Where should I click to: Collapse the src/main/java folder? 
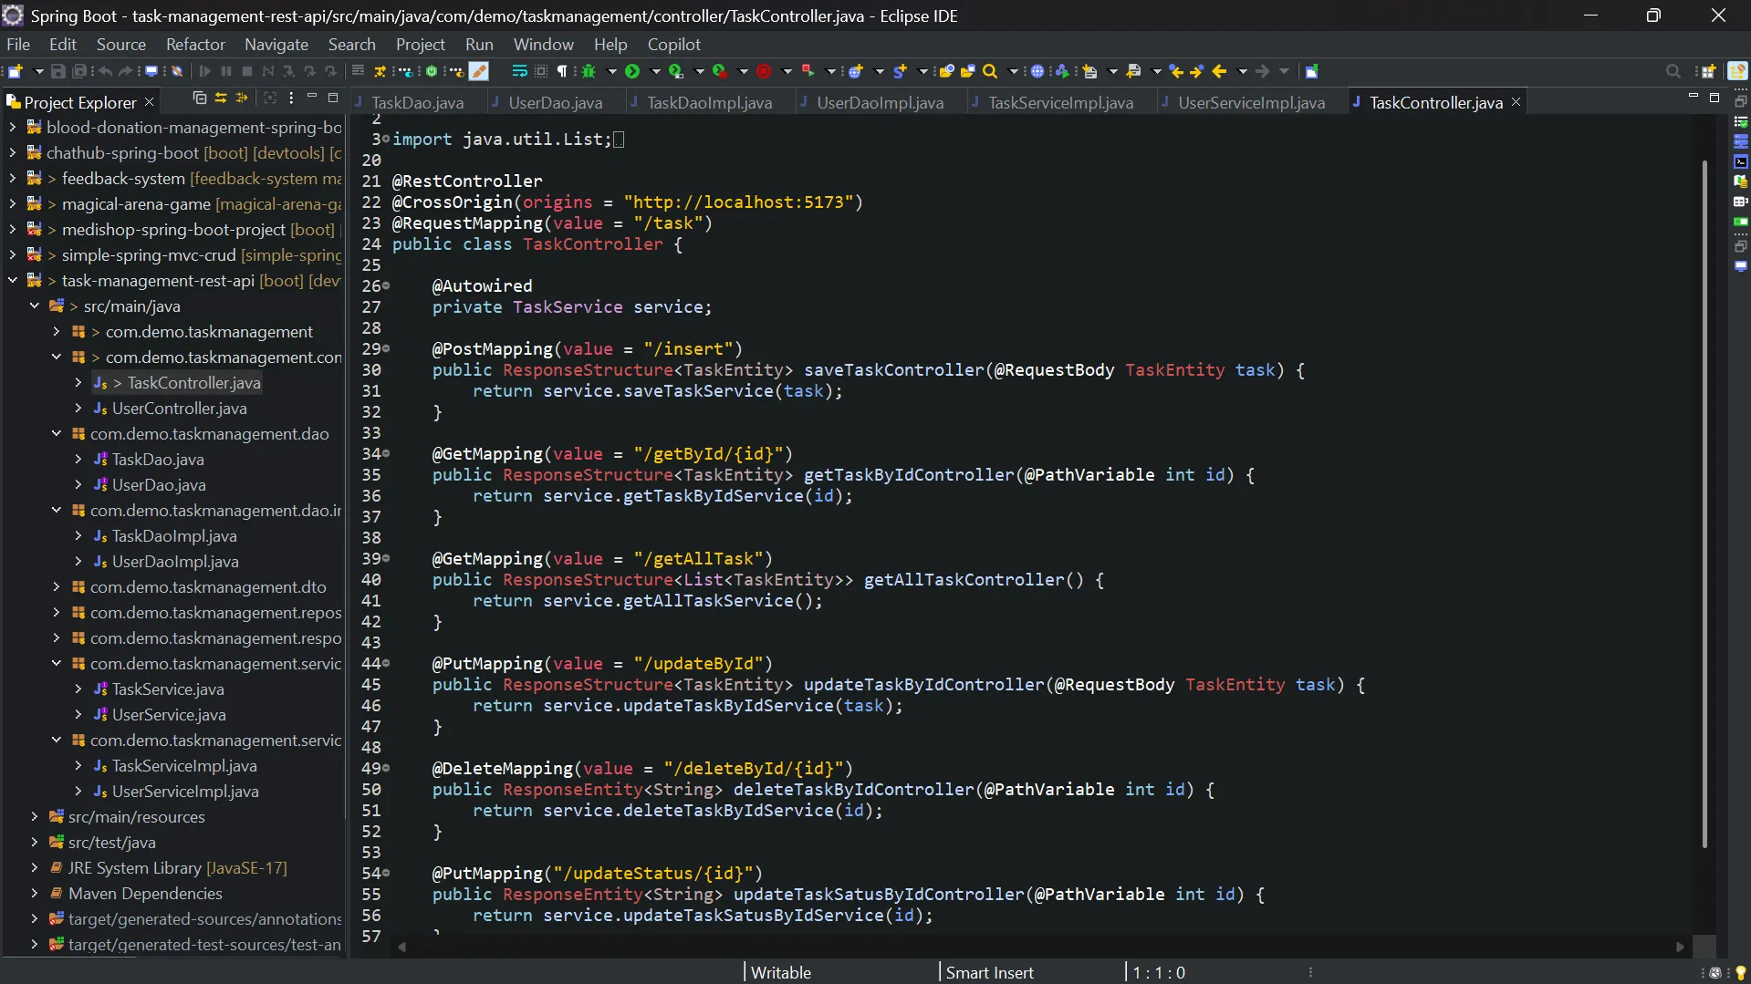point(35,306)
